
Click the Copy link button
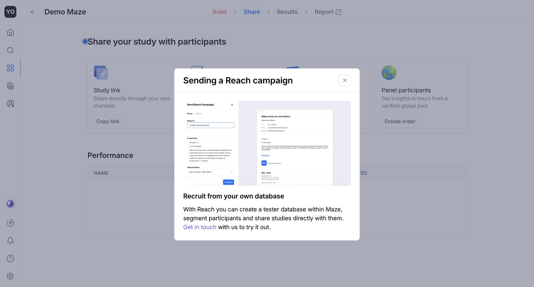tap(108, 121)
